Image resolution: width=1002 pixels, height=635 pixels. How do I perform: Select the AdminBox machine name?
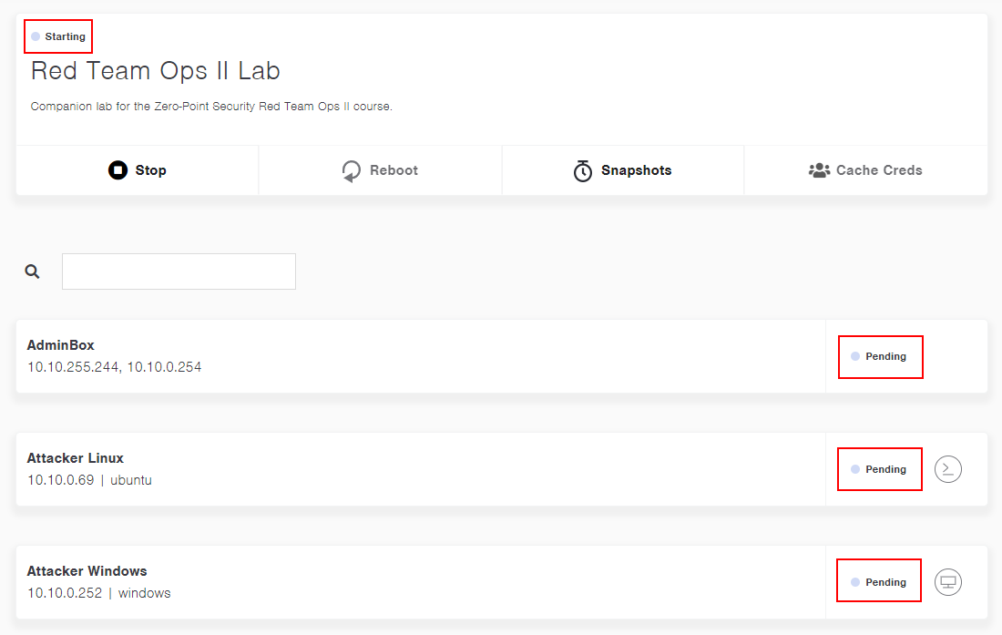(x=61, y=345)
